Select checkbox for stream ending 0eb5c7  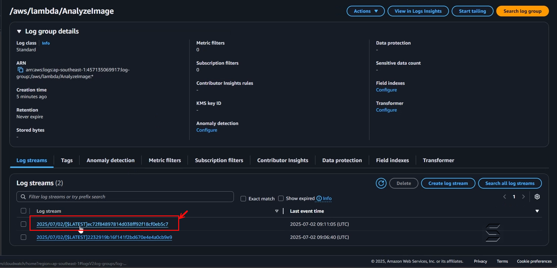[23, 224]
